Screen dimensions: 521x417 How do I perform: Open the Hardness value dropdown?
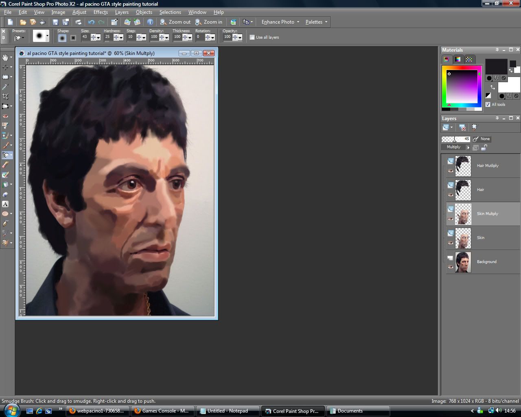[x=121, y=37]
